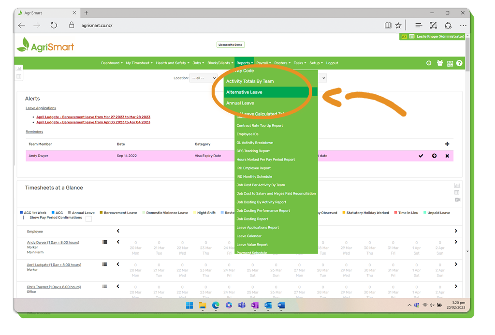Screen dimensions: 495x335
Task: Click the plus icon to add a reminder
Action: point(447,144)
